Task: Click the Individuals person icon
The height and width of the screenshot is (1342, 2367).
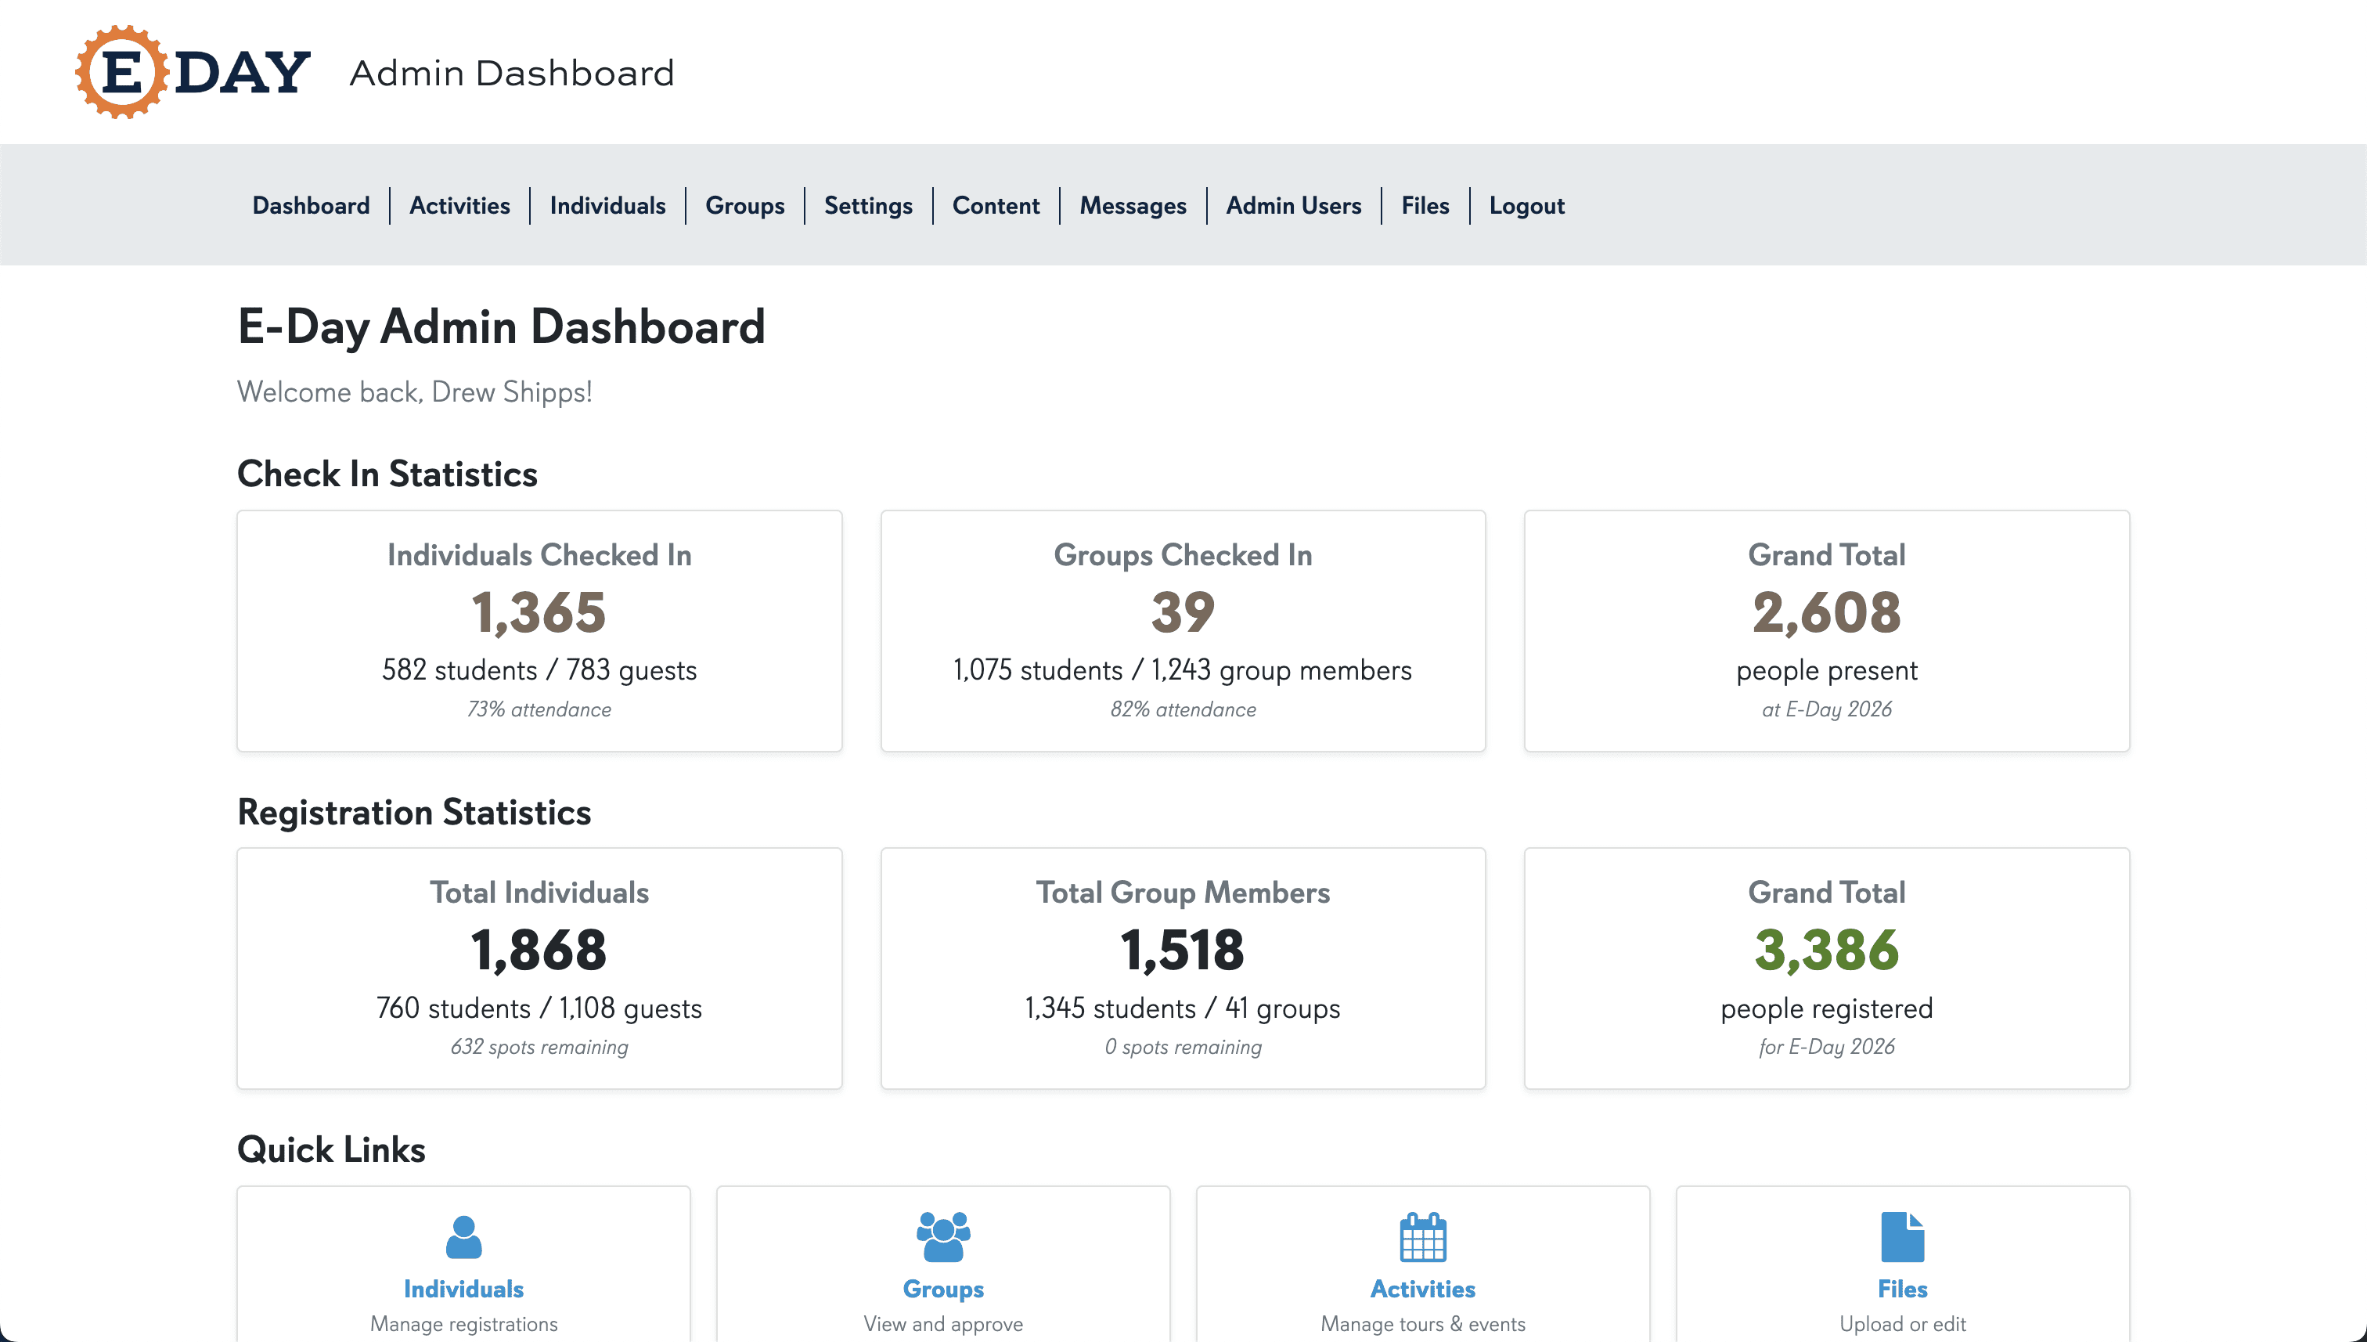Action: (463, 1237)
